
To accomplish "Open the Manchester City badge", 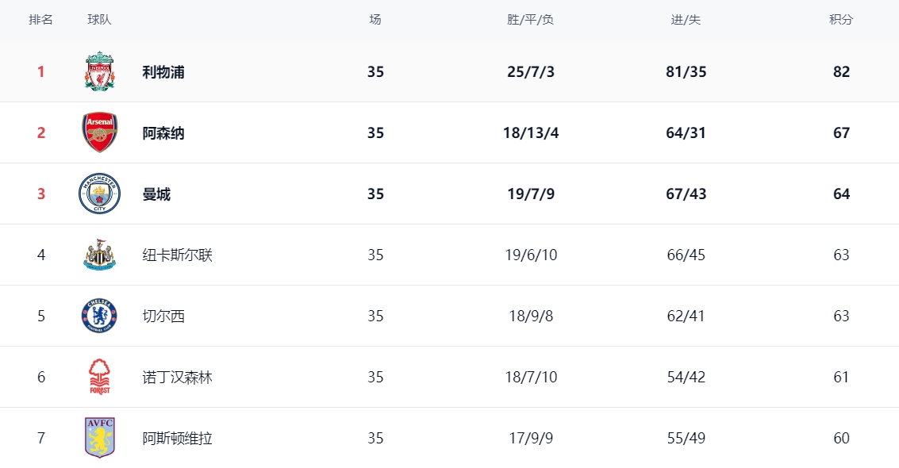I will tap(99, 194).
